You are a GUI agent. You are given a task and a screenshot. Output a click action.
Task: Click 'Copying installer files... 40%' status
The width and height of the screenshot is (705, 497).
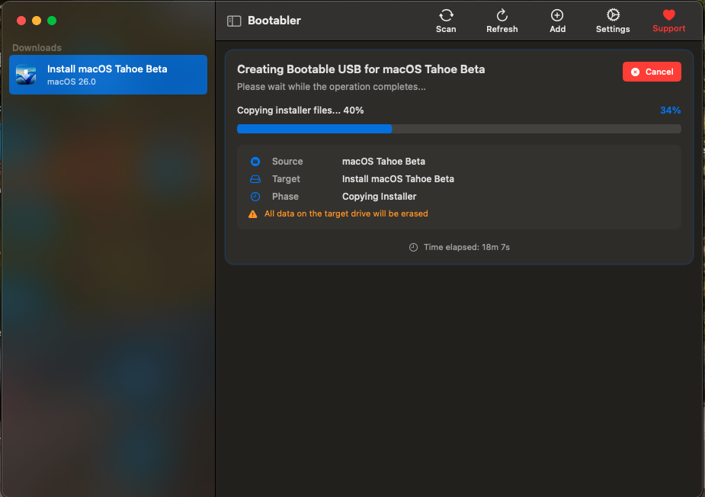click(x=300, y=111)
